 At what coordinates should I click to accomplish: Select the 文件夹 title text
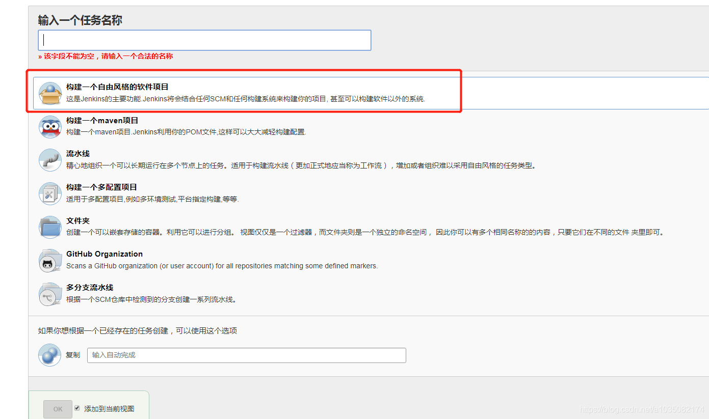click(x=78, y=221)
